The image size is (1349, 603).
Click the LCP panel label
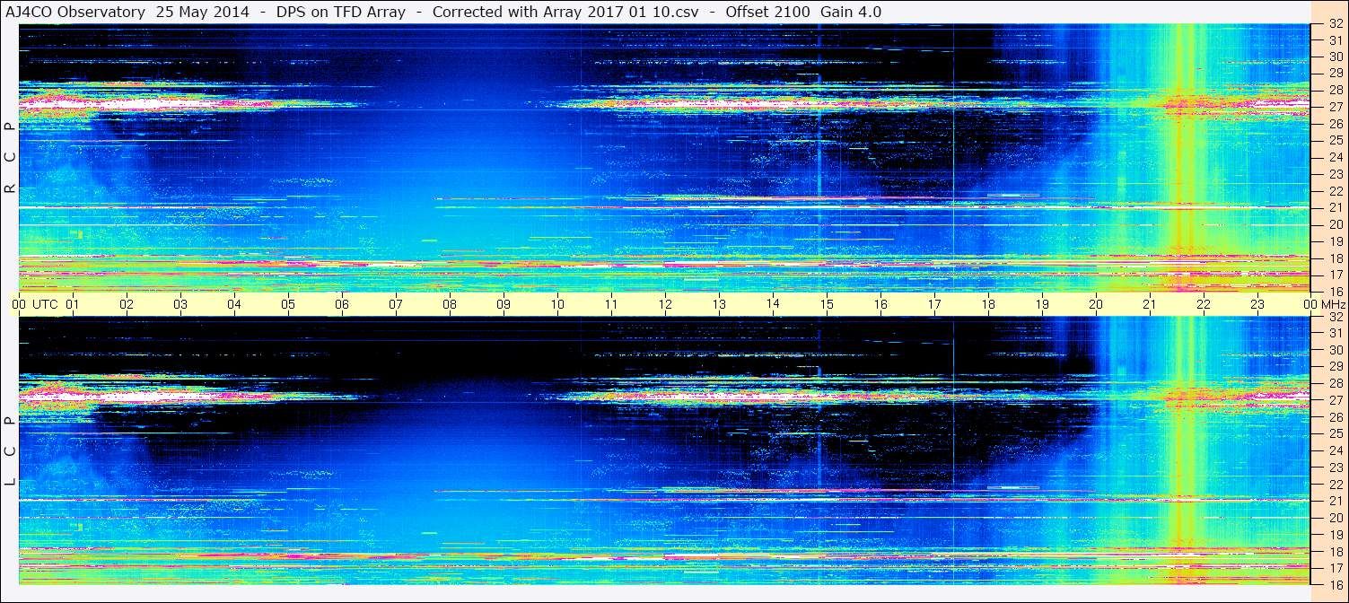tap(10, 451)
